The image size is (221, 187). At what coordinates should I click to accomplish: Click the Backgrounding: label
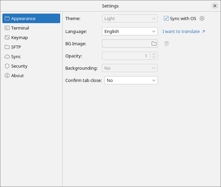[x=82, y=68]
